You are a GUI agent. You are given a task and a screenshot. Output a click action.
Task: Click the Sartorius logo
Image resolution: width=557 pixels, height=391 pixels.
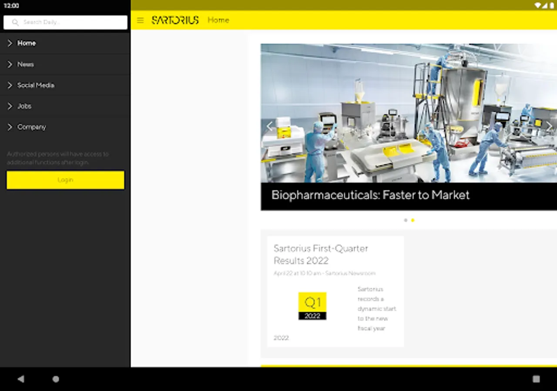click(x=175, y=20)
